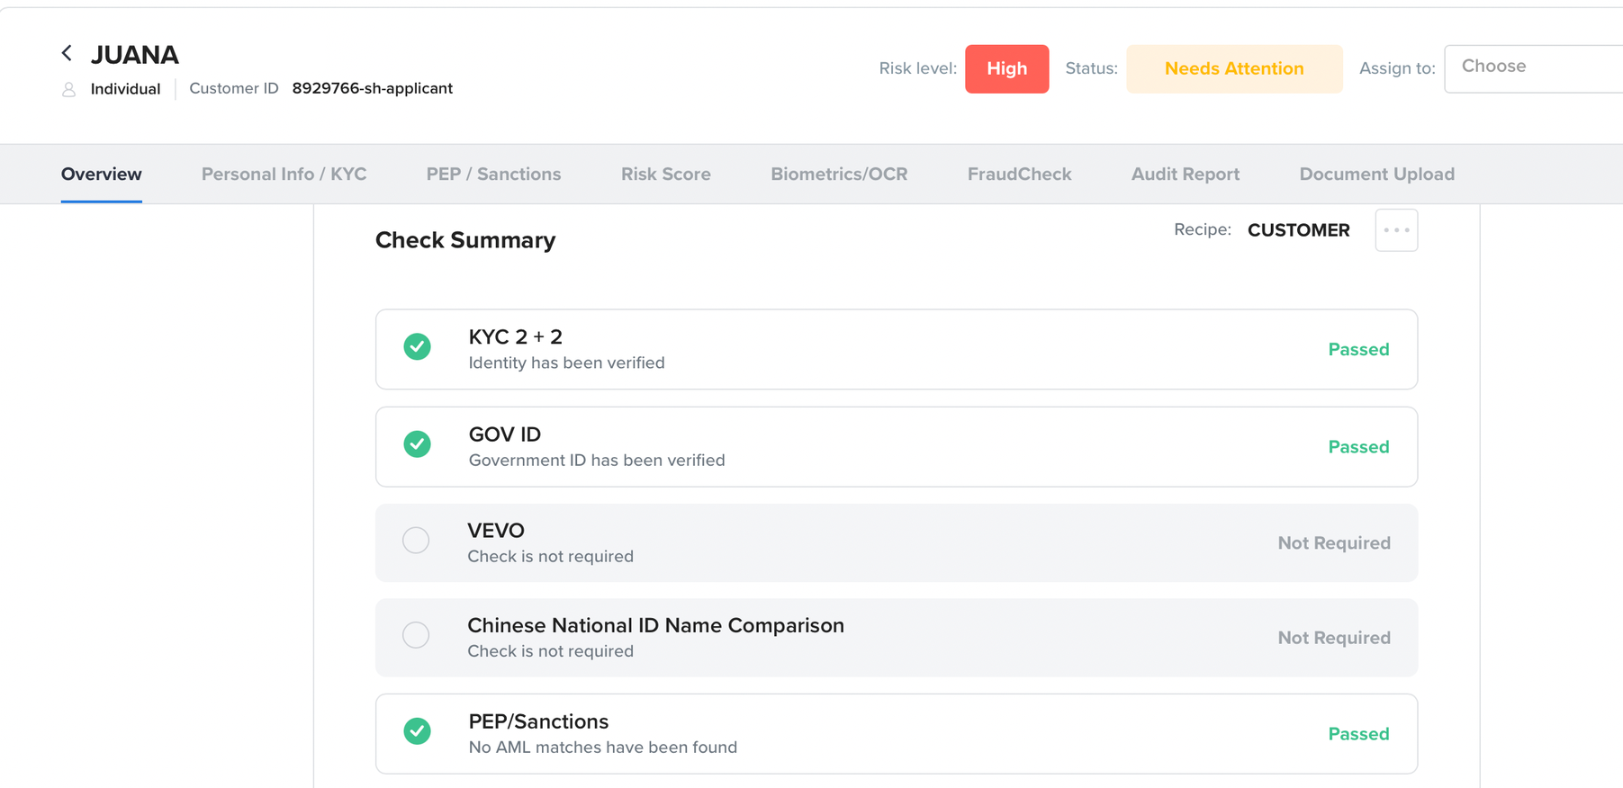Go back using the arrow beside JUANA
This screenshot has width=1623, height=788.
click(x=67, y=53)
